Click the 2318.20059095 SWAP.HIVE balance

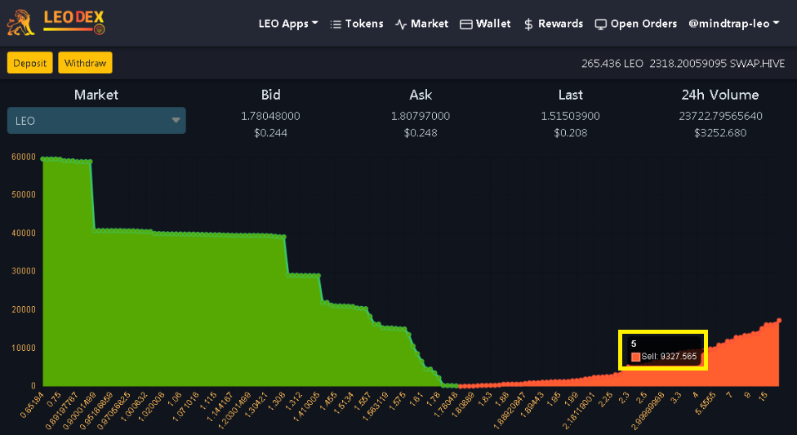click(717, 64)
